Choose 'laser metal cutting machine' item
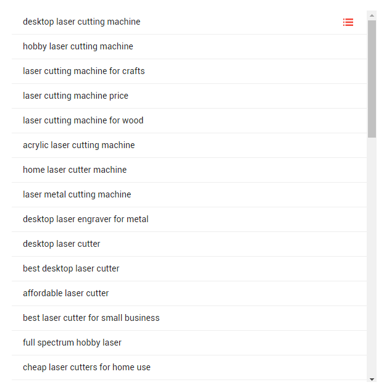The height and width of the screenshot is (390, 384). coord(77,194)
